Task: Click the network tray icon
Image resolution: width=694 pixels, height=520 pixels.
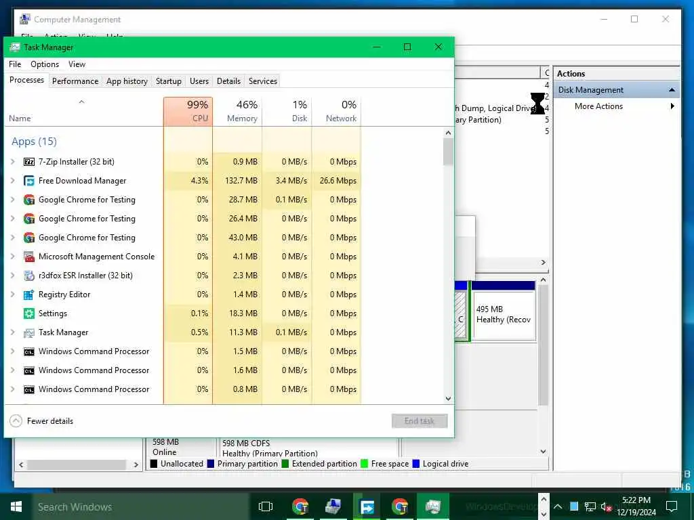Action: click(x=590, y=506)
